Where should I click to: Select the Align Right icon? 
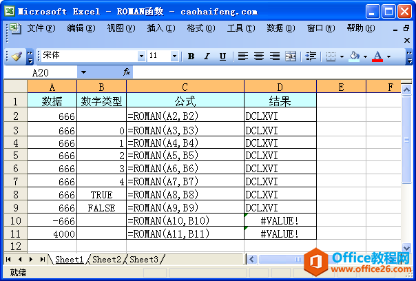tap(275, 56)
